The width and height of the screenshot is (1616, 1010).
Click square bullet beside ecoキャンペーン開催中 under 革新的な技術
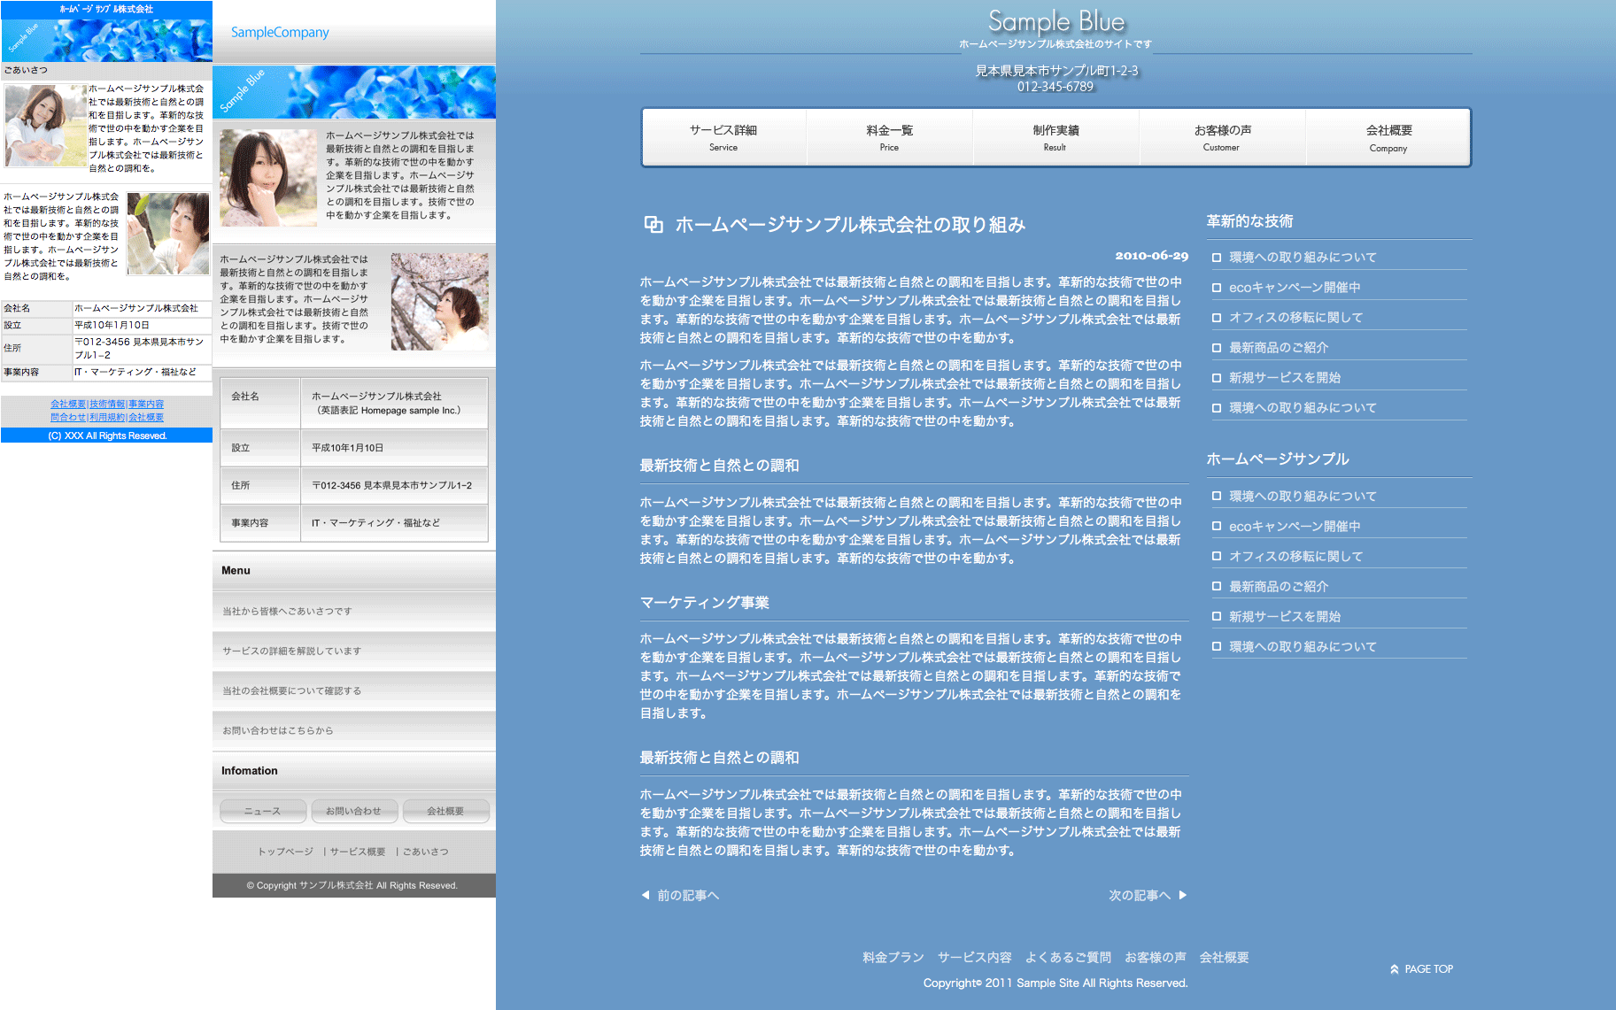(x=1217, y=288)
